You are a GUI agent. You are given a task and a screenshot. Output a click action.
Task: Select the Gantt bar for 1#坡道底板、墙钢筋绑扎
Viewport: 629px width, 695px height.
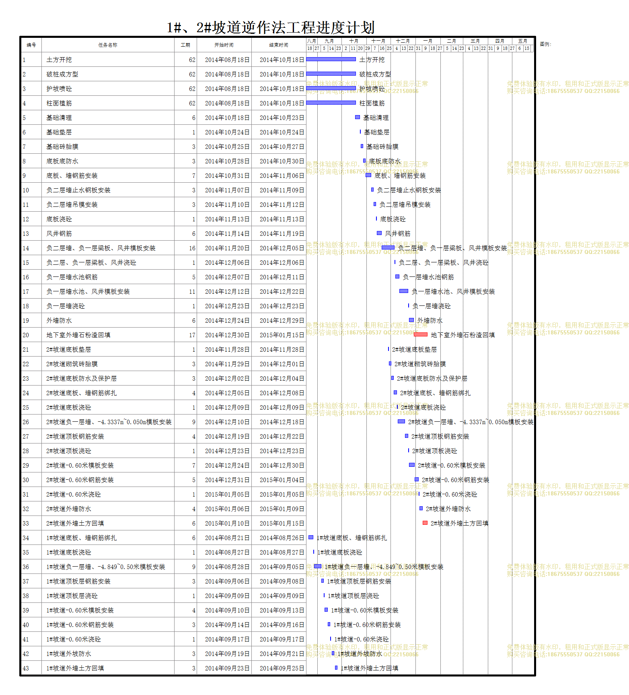pyautogui.click(x=311, y=537)
